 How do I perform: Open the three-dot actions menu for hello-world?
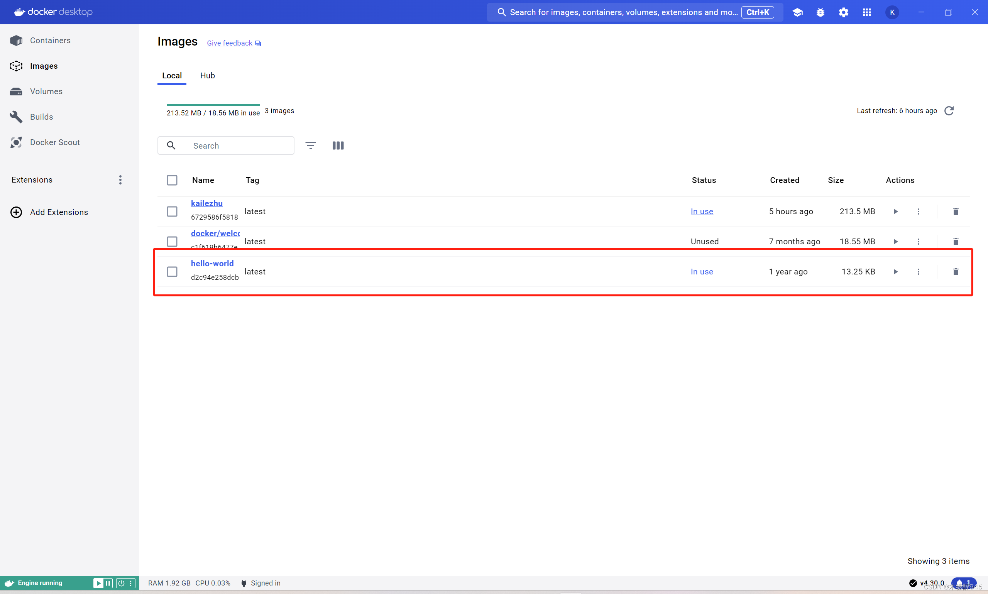tap(919, 272)
